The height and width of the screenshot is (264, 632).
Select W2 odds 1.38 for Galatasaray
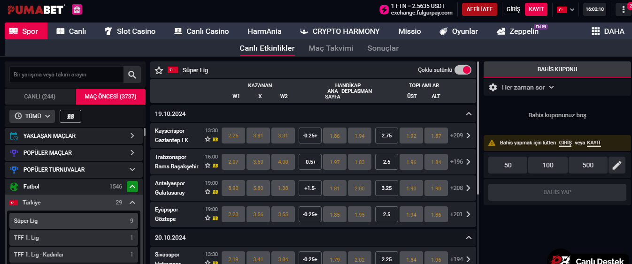point(283,188)
